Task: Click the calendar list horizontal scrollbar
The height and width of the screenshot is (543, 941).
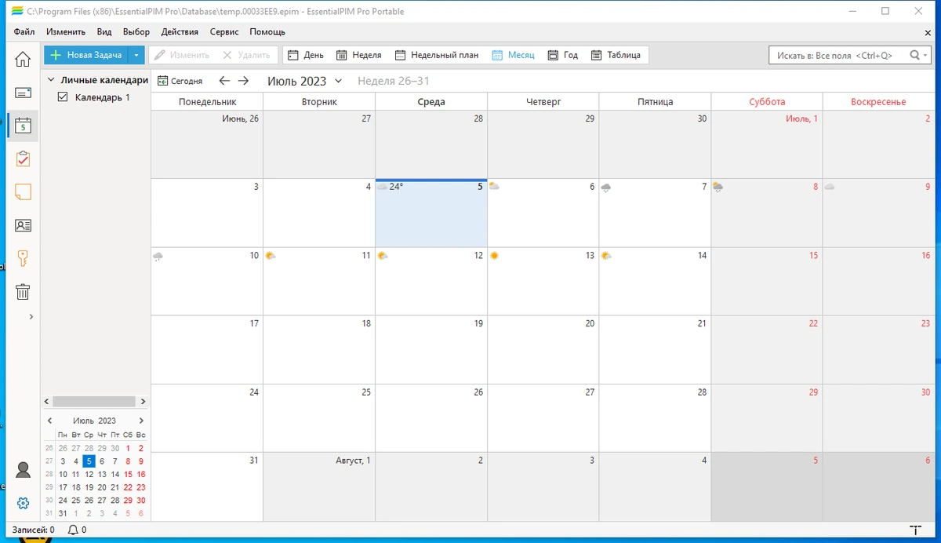Action: point(94,401)
